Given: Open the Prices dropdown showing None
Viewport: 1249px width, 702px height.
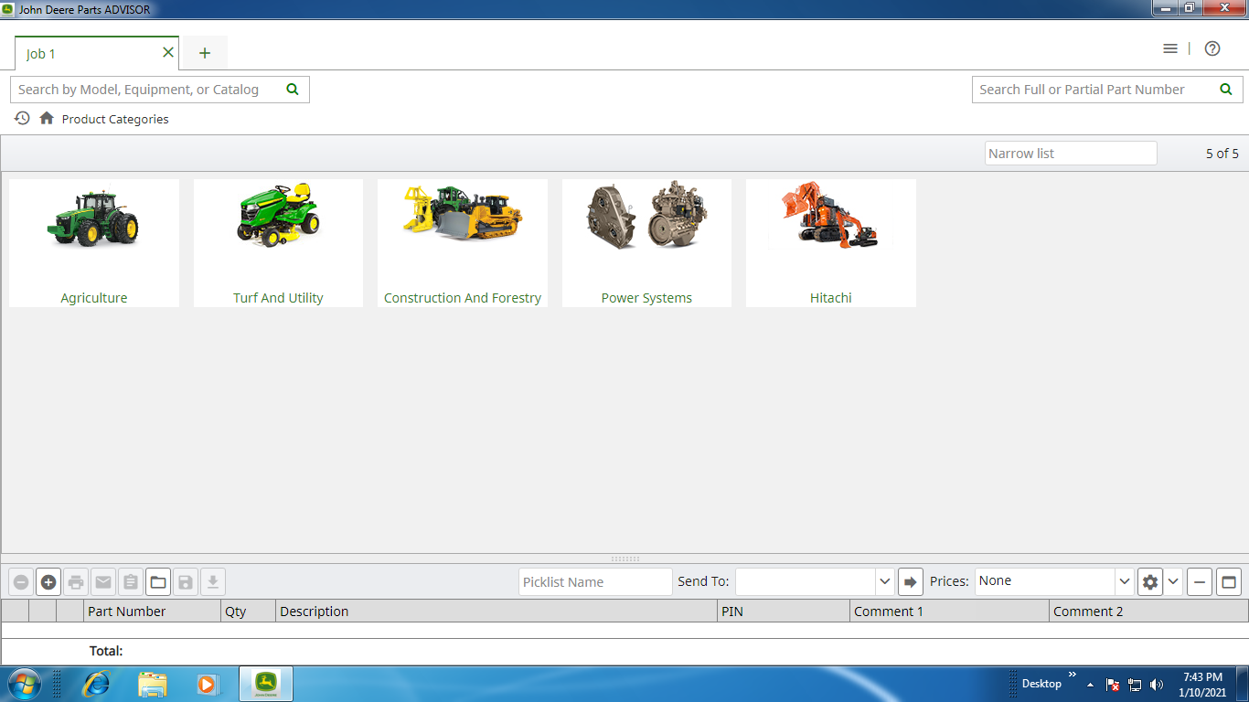Looking at the screenshot, I should [x=1125, y=581].
